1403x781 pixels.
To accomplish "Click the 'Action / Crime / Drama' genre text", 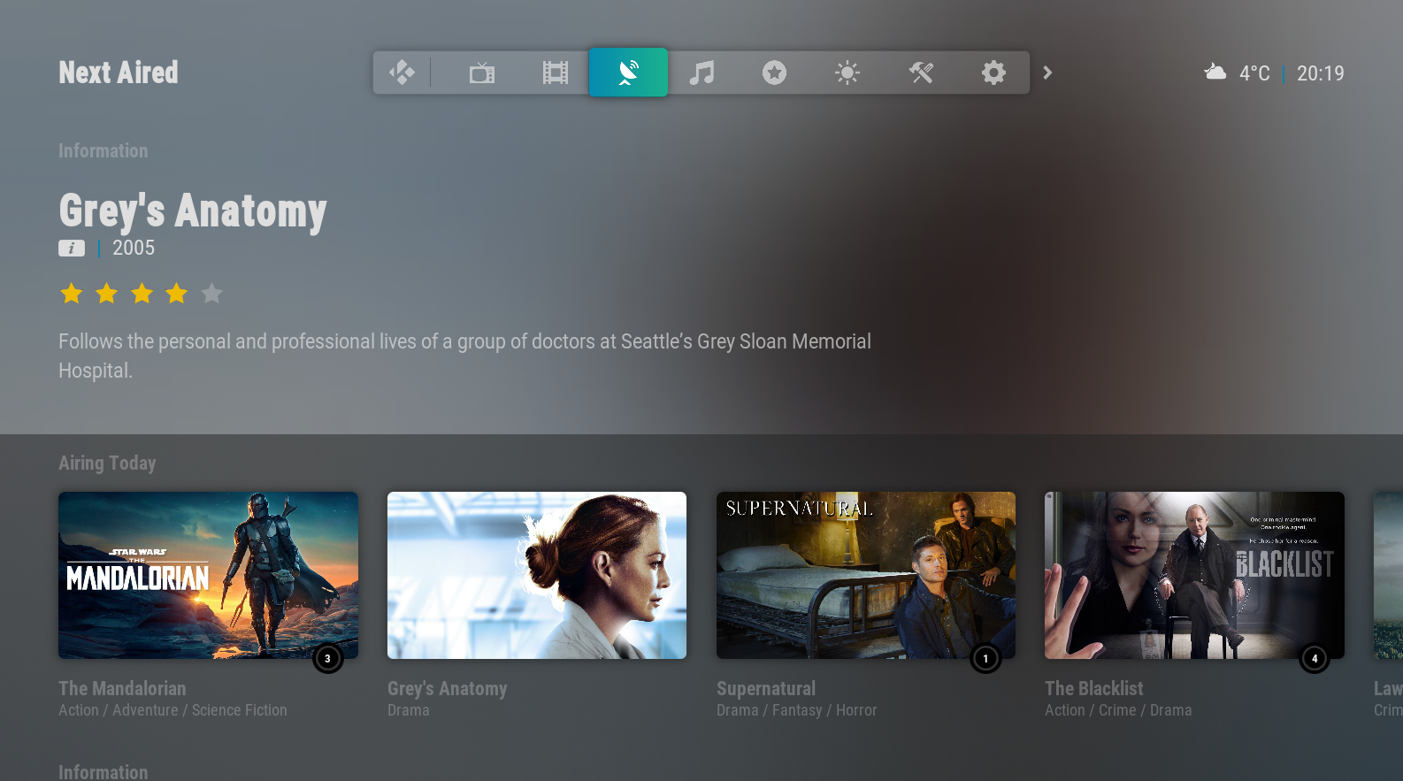I will tap(1118, 710).
